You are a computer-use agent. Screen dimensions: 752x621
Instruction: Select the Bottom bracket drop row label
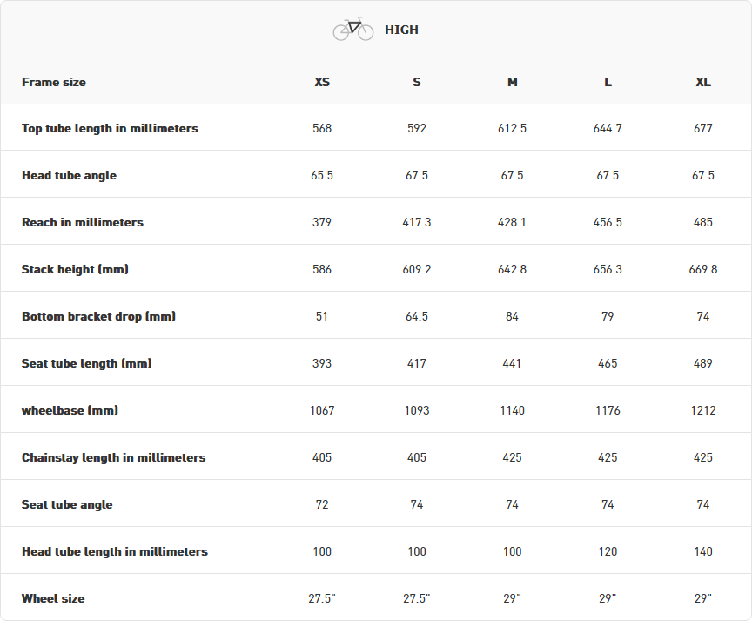point(98,316)
